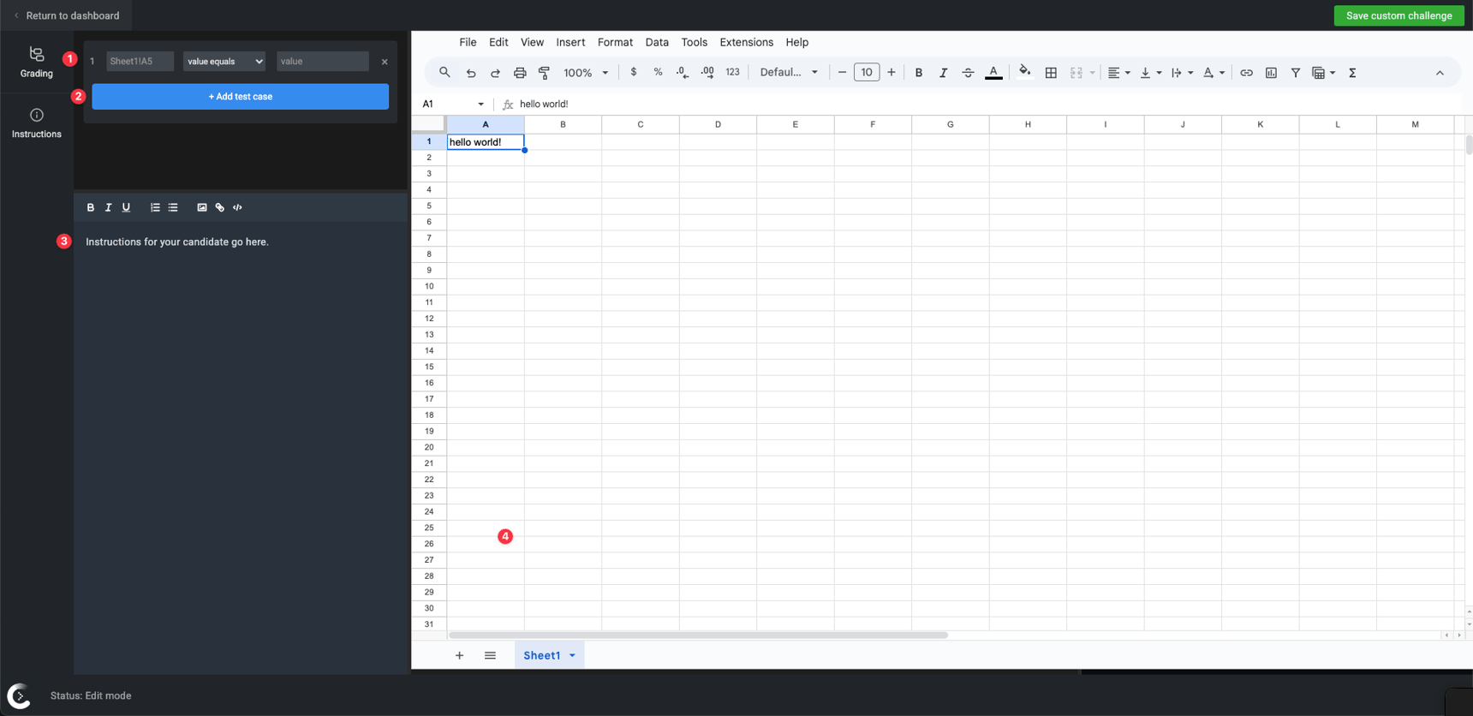Toggle italic in instructions editor
This screenshot has height=716, width=1473.
tap(108, 207)
